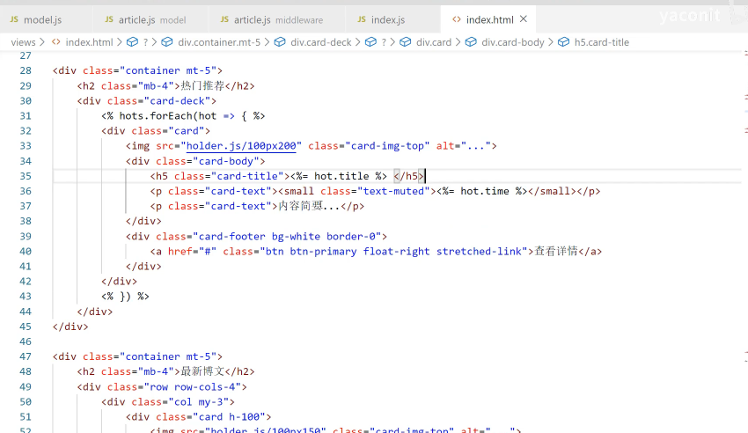The image size is (748, 433).
Task: Click the cube icon of div.container.mt-5
Action: [x=167, y=42]
